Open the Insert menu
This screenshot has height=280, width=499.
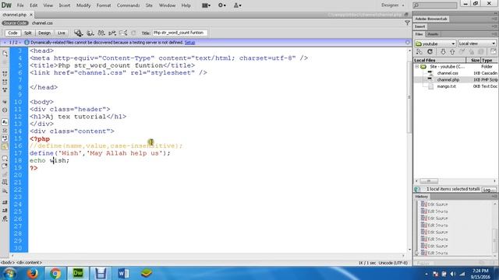point(64,5)
